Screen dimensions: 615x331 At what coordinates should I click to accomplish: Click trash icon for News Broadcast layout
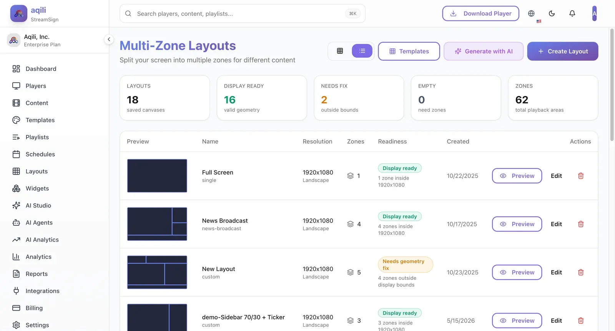pyautogui.click(x=581, y=224)
